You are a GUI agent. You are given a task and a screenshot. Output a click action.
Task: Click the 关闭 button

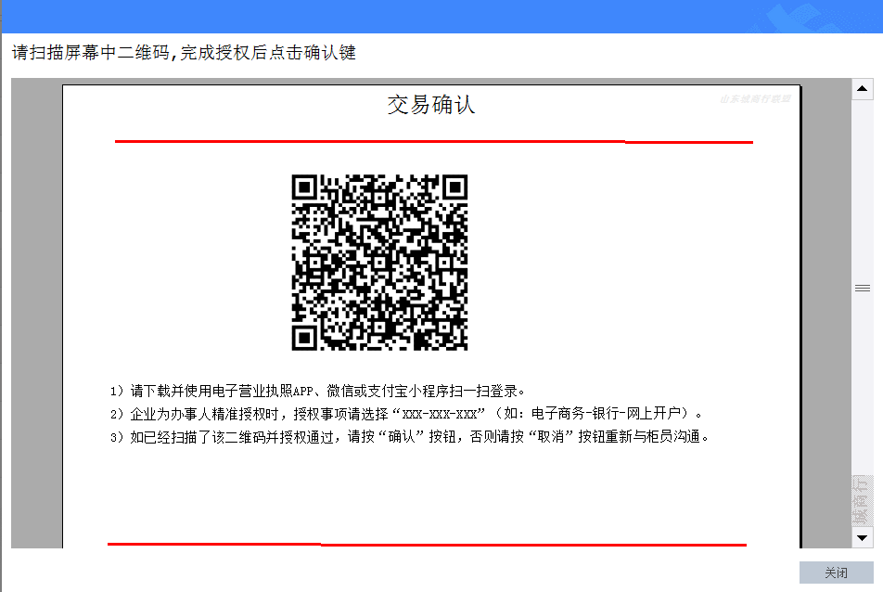coord(837,573)
